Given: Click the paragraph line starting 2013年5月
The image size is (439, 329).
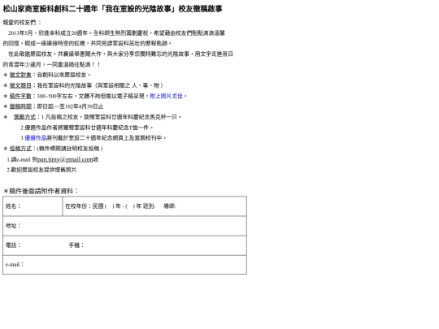Looking at the screenshot, I should click(116, 33).
